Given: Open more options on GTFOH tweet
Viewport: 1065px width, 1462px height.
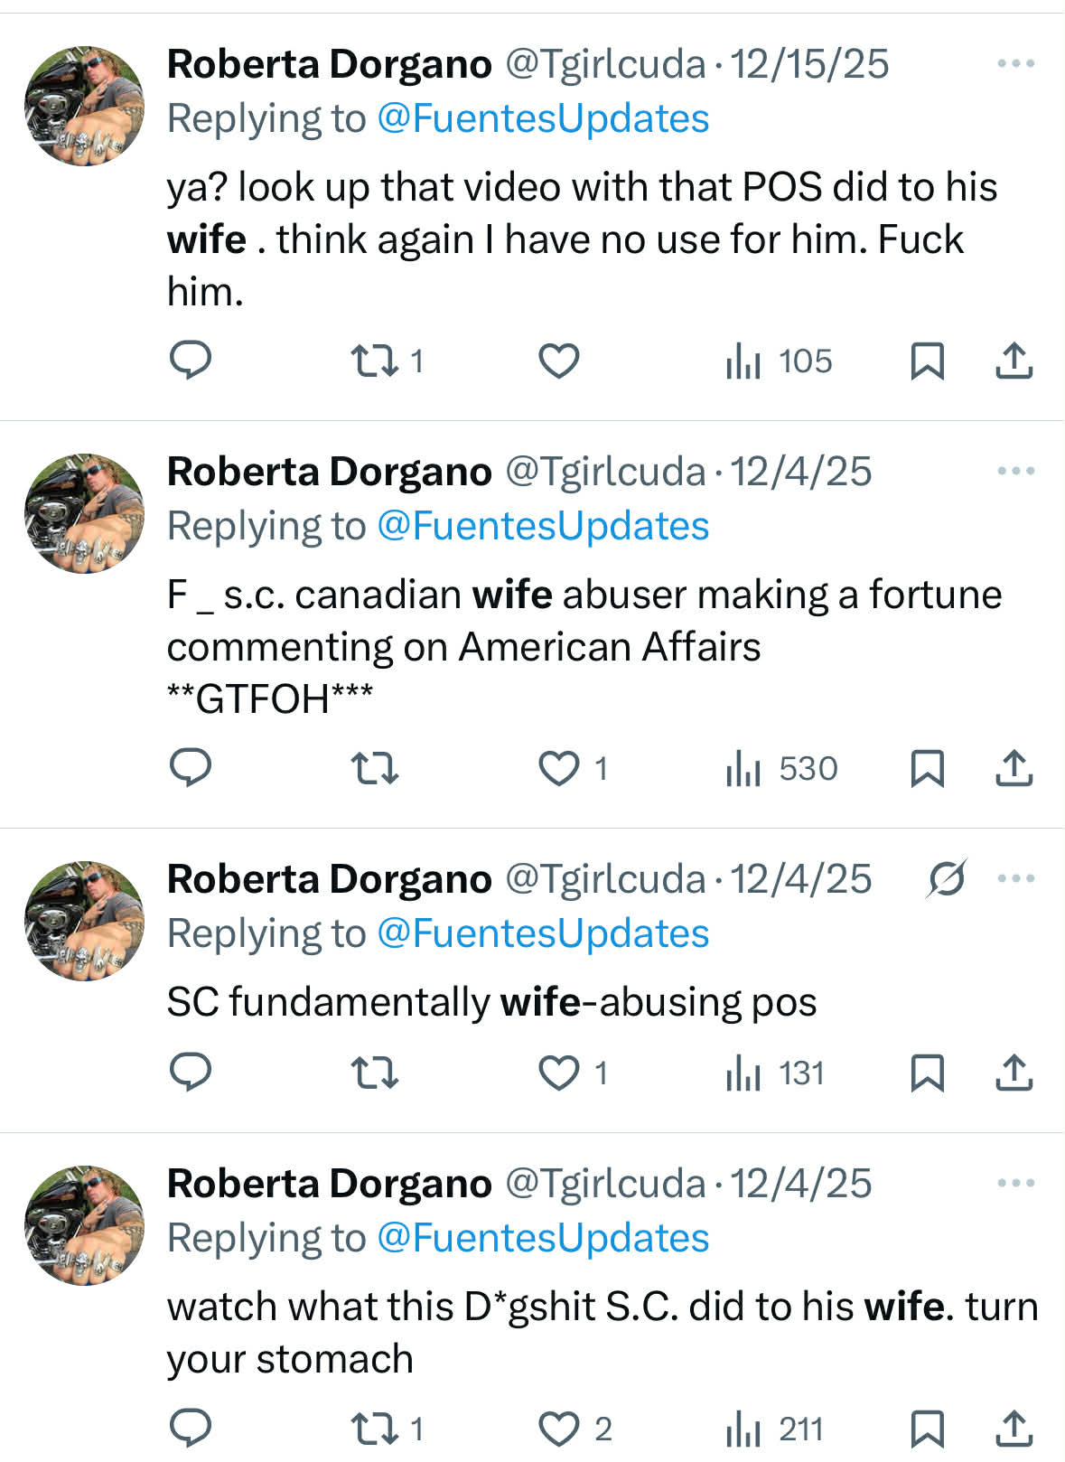Looking at the screenshot, I should (x=1015, y=471).
